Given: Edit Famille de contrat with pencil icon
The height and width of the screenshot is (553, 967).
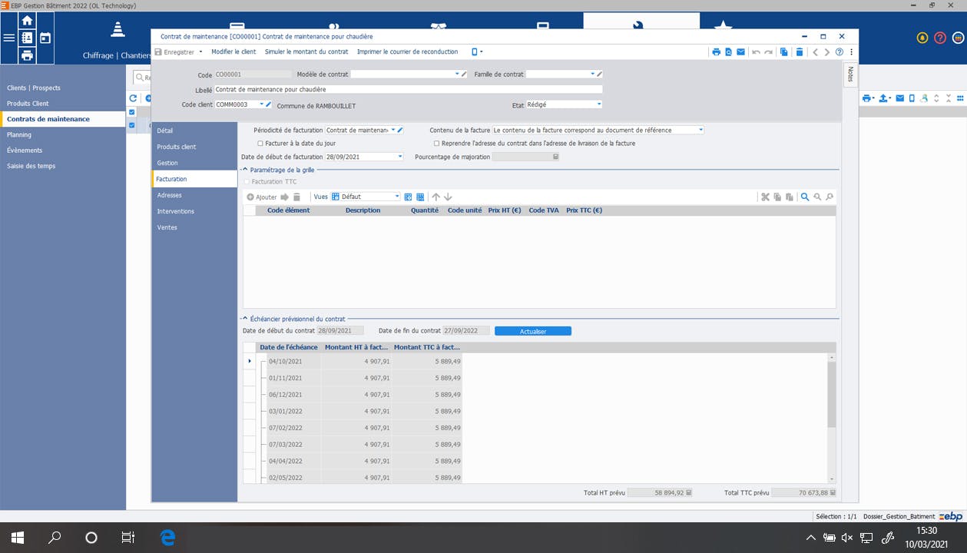Looking at the screenshot, I should pos(600,75).
